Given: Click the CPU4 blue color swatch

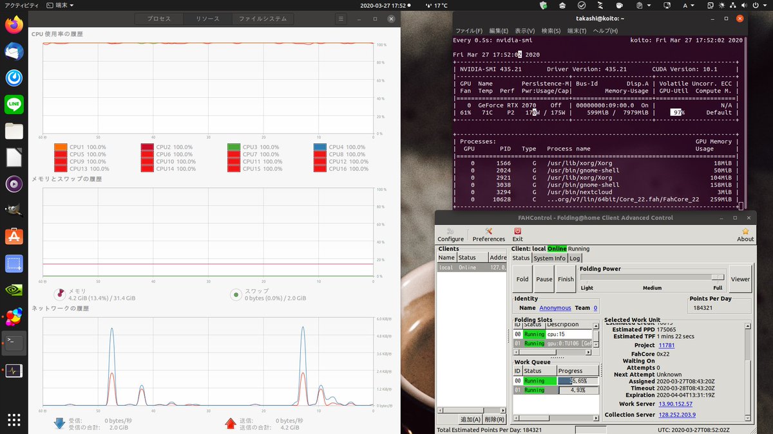Looking at the screenshot, I should (x=320, y=147).
